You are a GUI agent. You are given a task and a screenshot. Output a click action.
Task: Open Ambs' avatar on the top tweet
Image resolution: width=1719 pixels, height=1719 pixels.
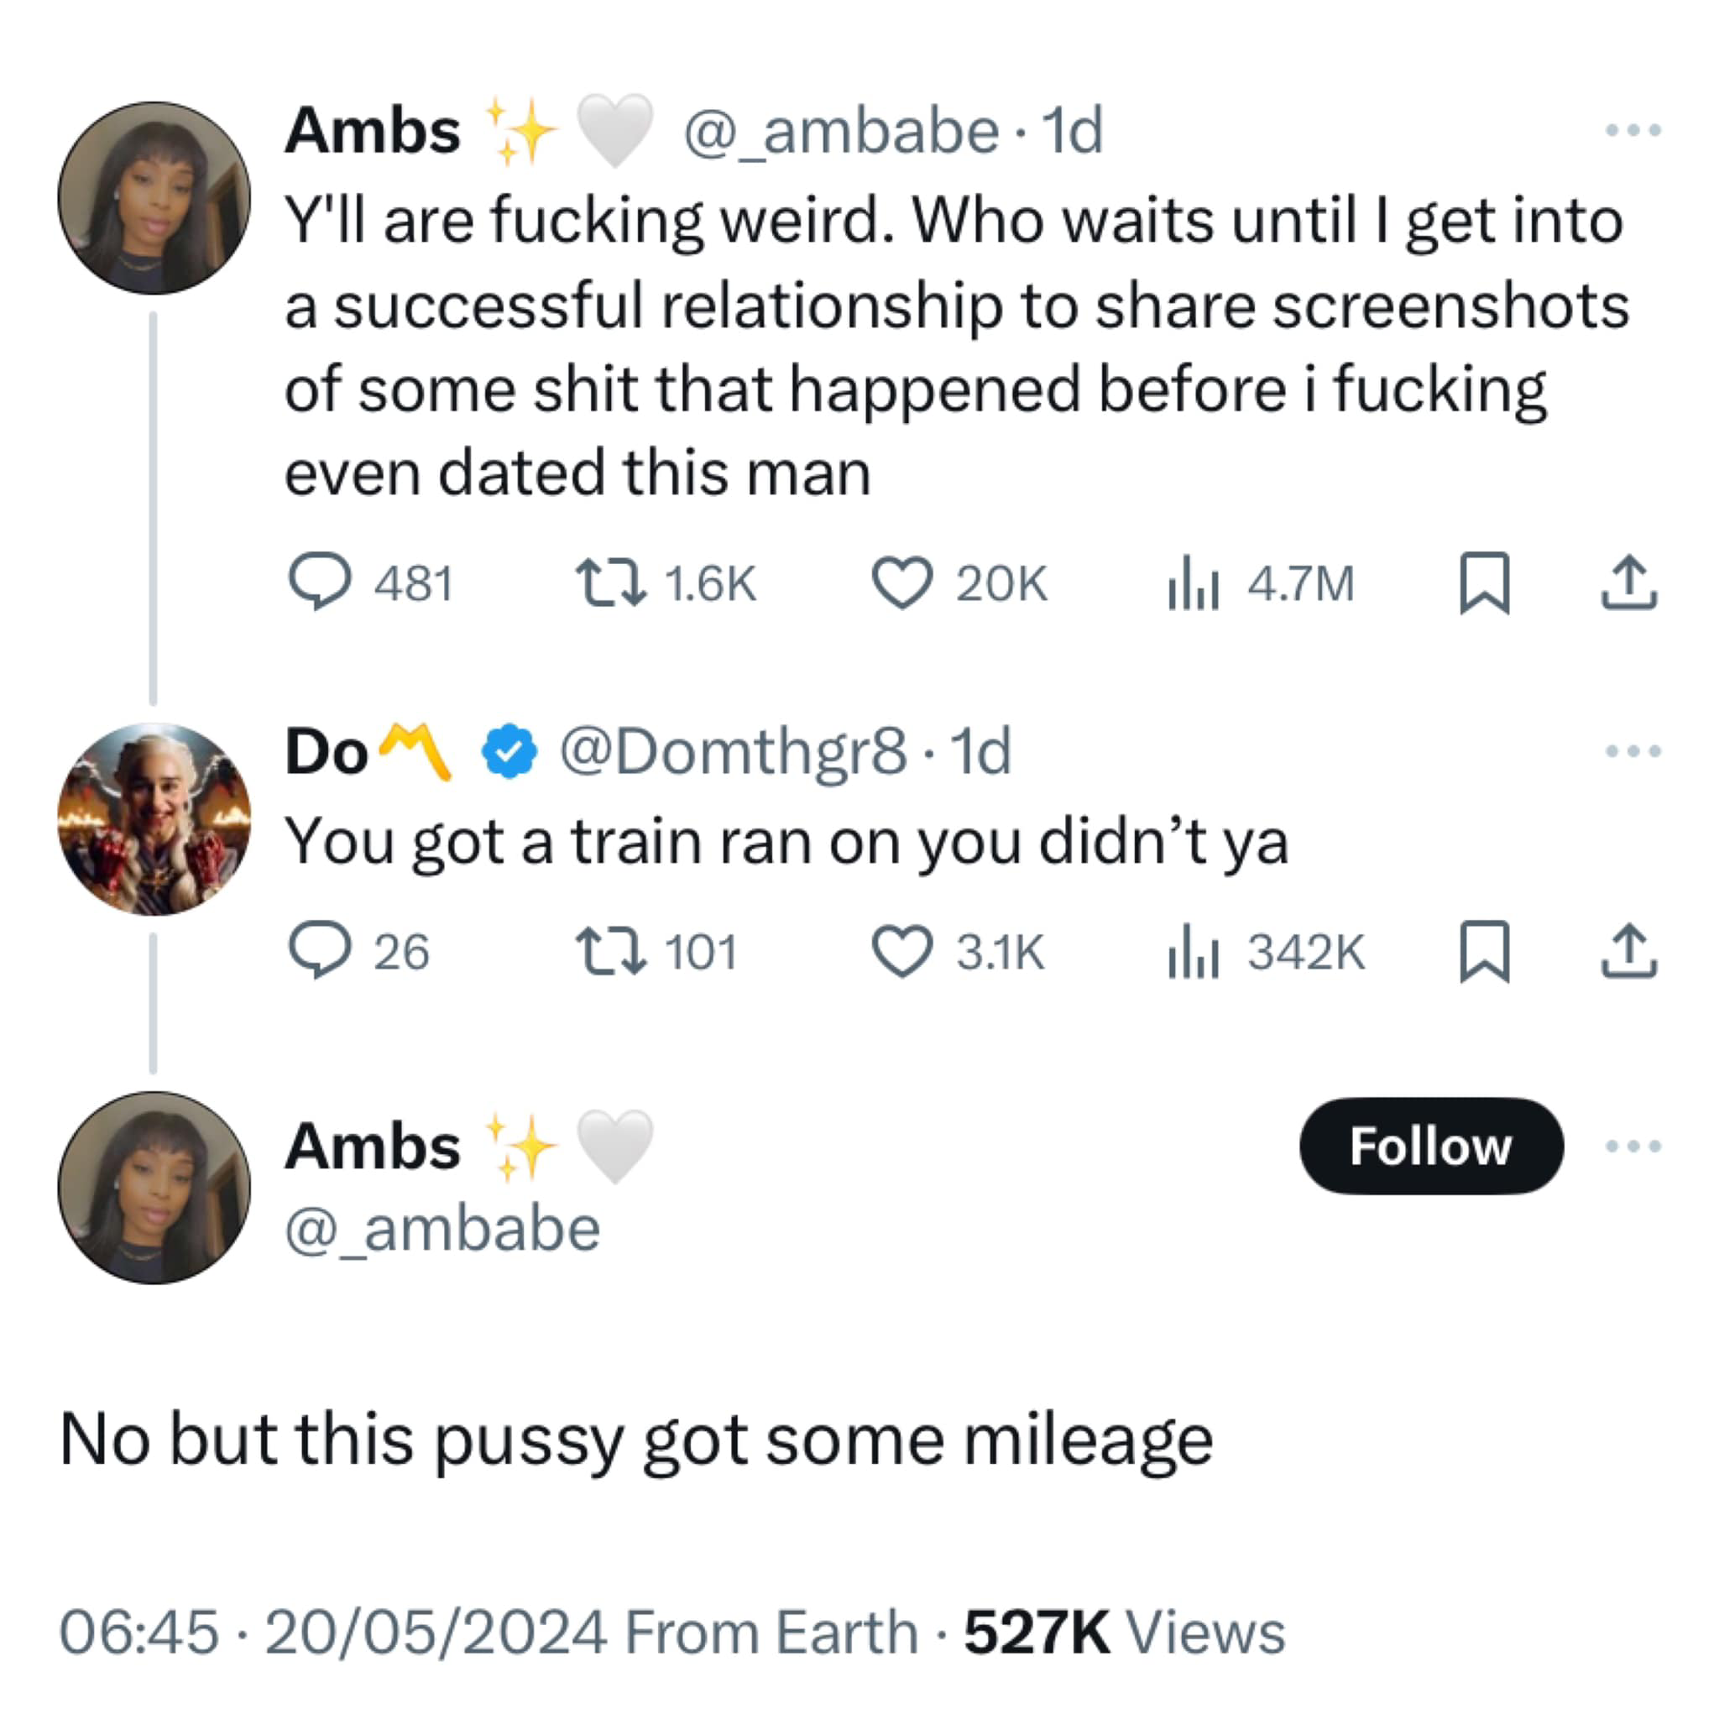[x=154, y=197]
